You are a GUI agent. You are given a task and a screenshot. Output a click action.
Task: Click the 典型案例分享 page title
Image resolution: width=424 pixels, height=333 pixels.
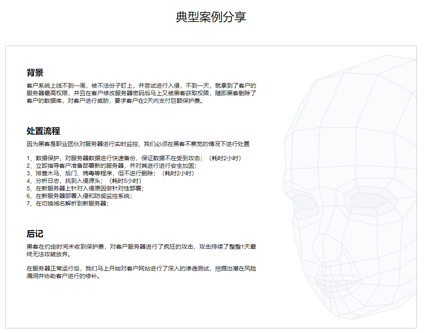211,17
